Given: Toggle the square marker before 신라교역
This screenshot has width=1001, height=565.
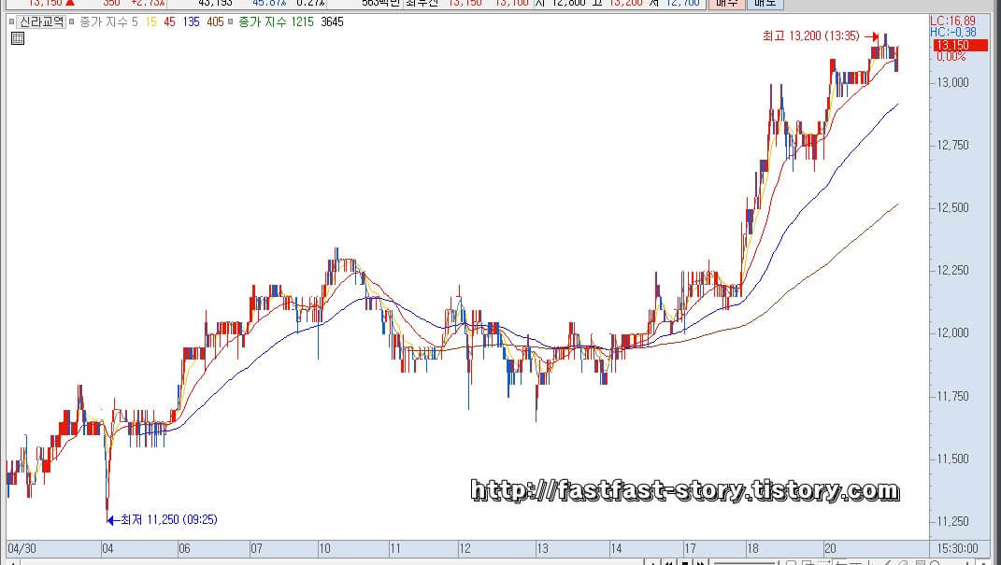Looking at the screenshot, I should coord(11,21).
